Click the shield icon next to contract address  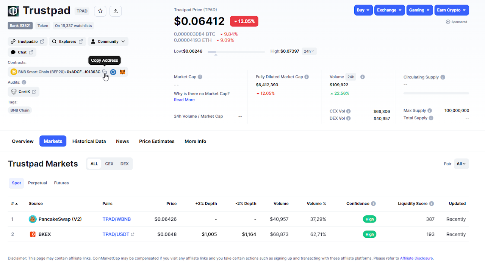click(x=113, y=72)
